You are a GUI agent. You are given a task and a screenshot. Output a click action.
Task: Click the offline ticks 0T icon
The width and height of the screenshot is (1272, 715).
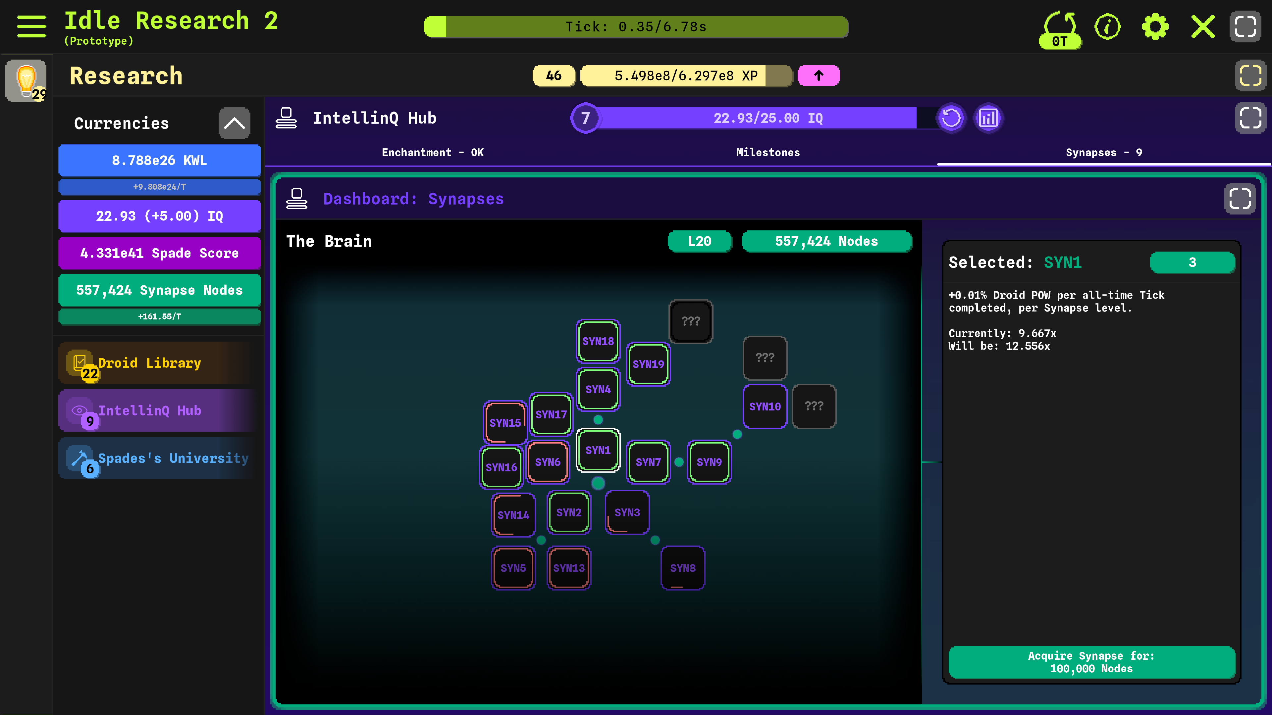tap(1060, 29)
